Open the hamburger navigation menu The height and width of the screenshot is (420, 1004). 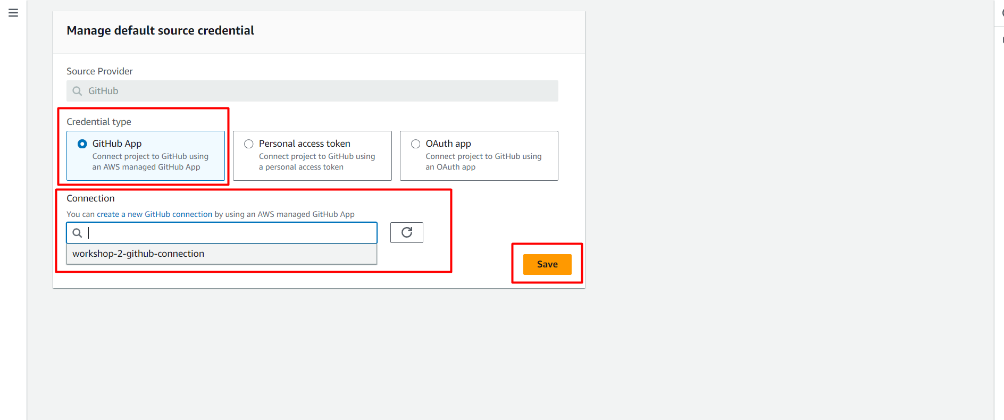[13, 13]
